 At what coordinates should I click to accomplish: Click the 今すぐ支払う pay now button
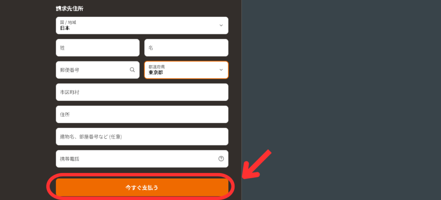142,188
